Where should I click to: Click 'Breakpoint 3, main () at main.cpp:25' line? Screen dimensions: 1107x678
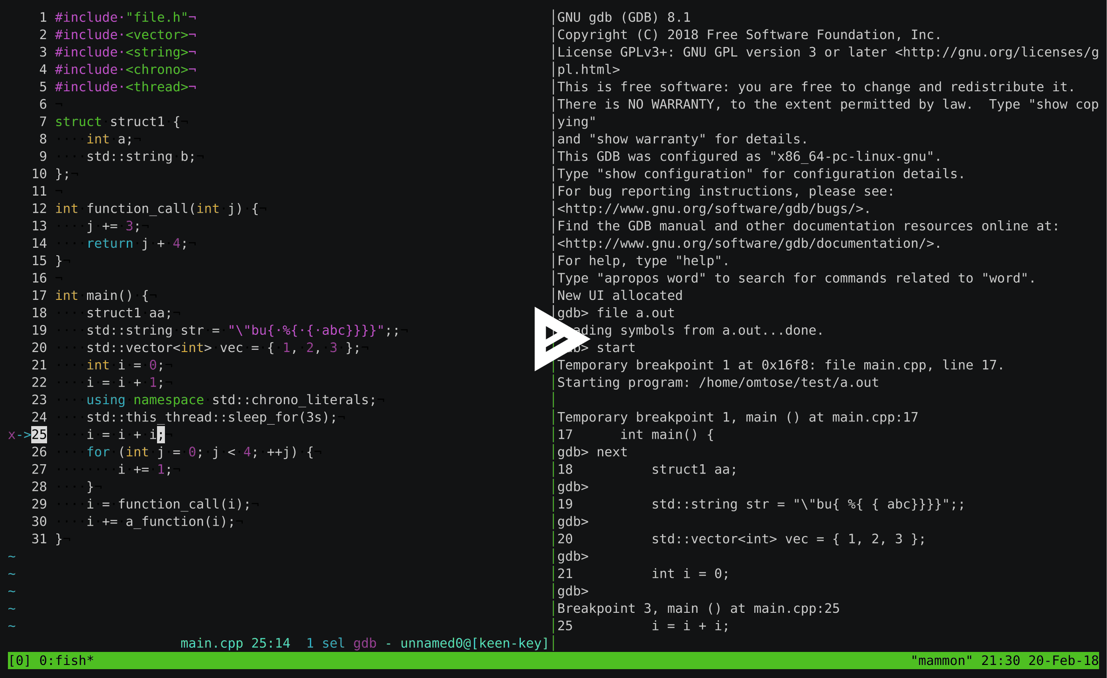coord(698,608)
